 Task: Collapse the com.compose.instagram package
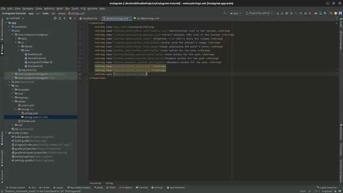click(12, 34)
